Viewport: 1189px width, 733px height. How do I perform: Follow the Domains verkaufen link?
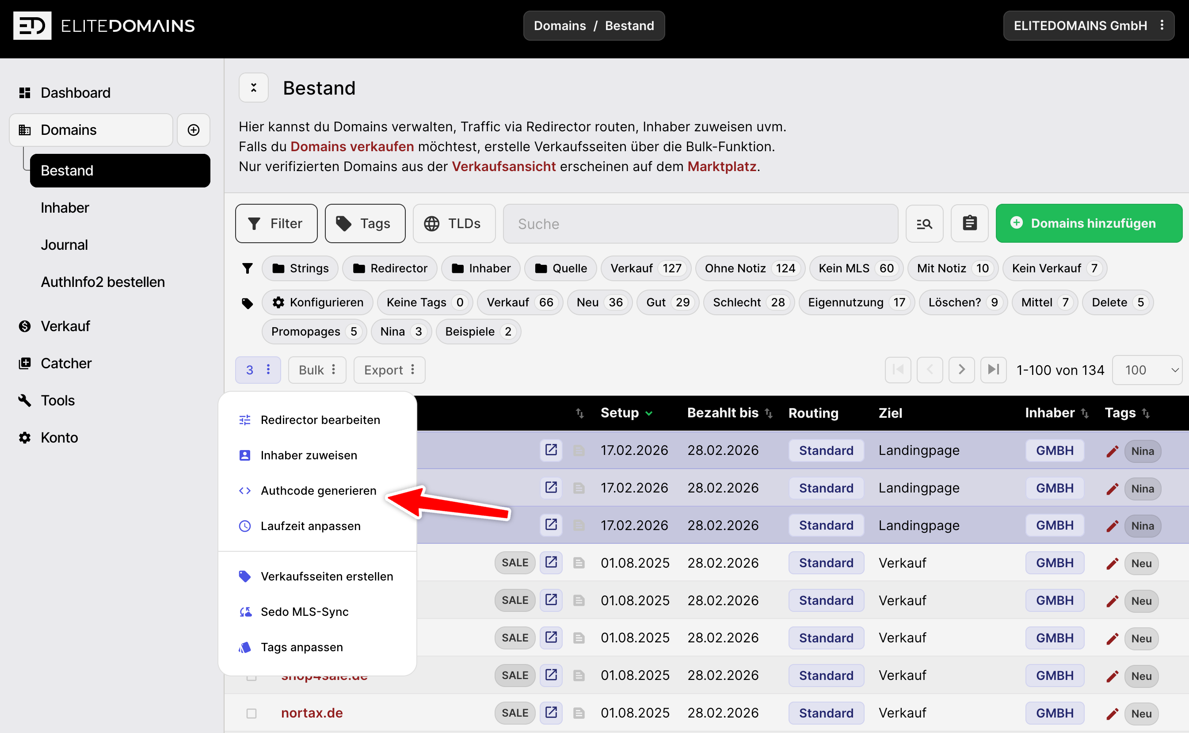(x=352, y=146)
